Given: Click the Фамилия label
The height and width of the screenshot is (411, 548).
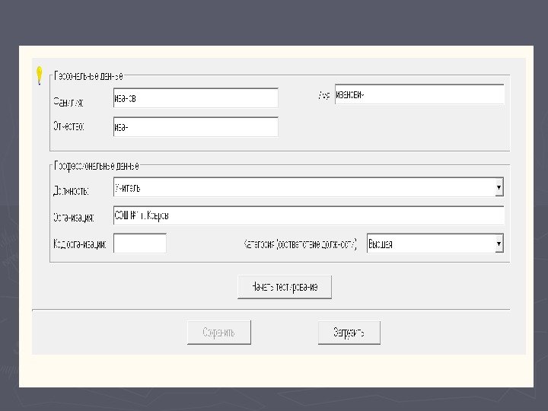Looking at the screenshot, I should point(68,100).
